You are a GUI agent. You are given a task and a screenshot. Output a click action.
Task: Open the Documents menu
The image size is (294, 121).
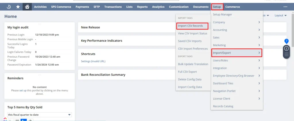[201, 7]
